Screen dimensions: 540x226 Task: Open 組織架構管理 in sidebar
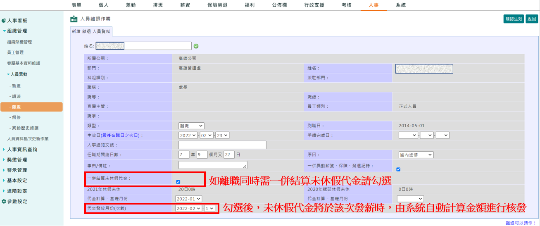[19, 42]
